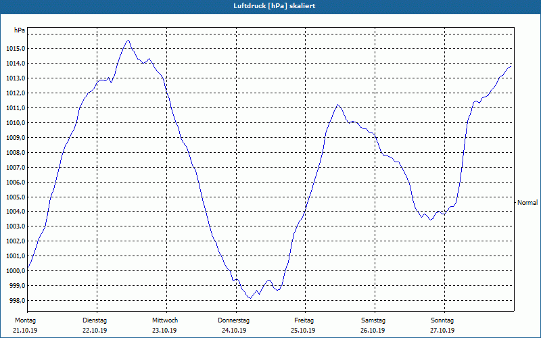Screen dimensions: 541x338
Task: Click the date 27.10.19
Action: click(442, 331)
